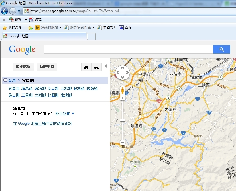The image size is (236, 191).
Task: Click the 中壢市 label on the map
Action: (x=144, y=74)
